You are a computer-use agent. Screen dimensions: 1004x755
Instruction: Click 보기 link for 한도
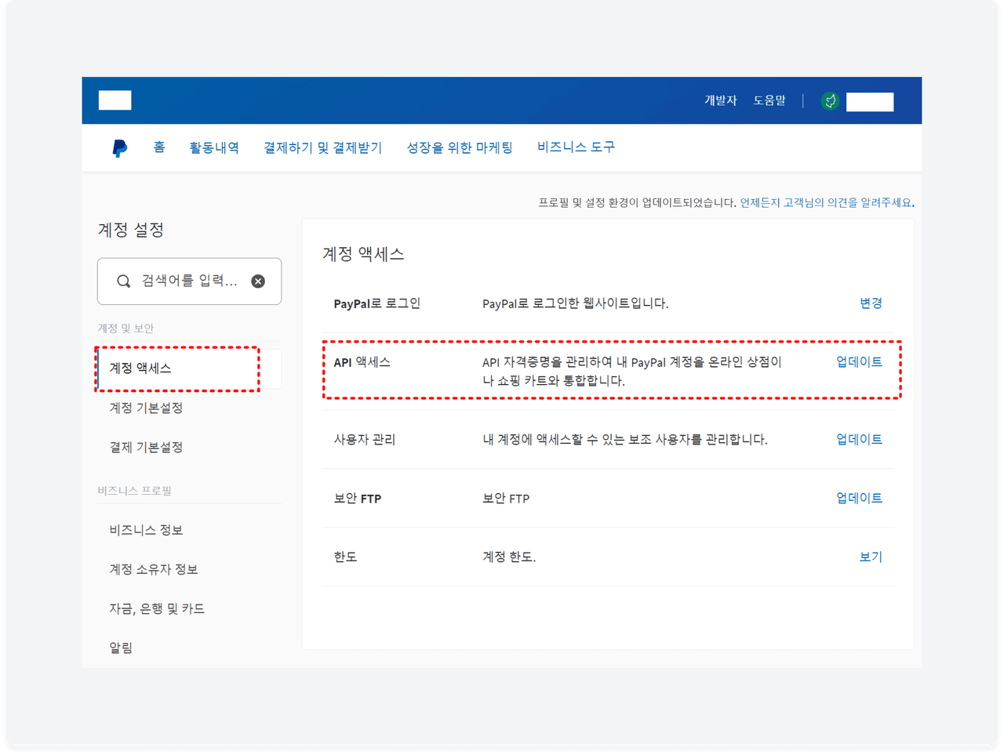[871, 557]
